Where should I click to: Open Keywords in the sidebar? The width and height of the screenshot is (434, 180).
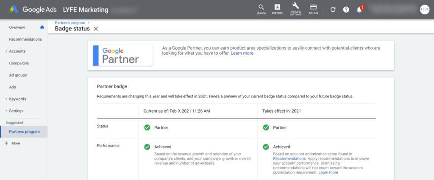pyautogui.click(x=17, y=99)
